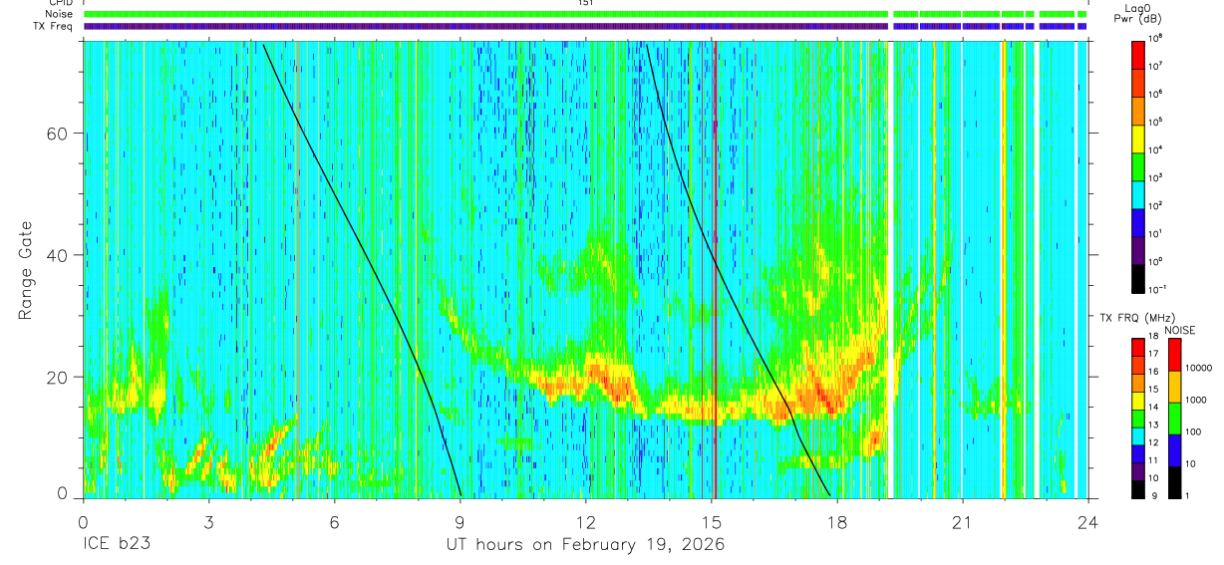Click the 'UT hours on February 19, 2026' axis title
1224x565 pixels.
[x=584, y=545]
